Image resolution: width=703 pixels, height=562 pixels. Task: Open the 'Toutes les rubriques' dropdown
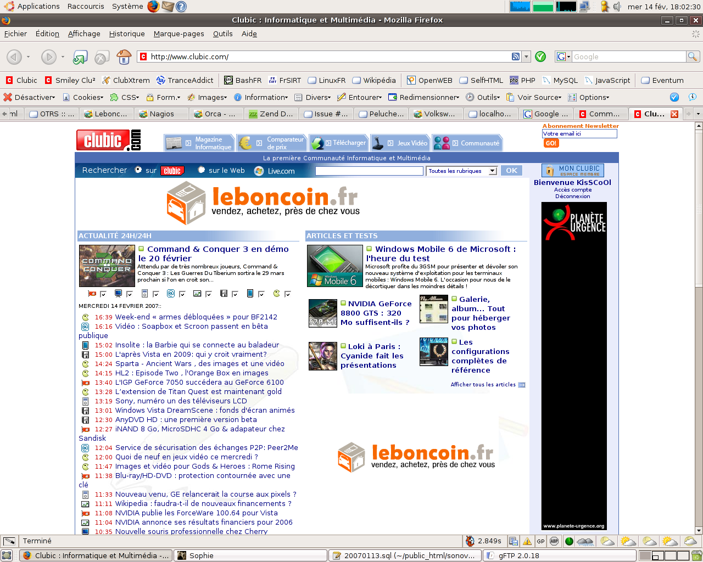(462, 171)
